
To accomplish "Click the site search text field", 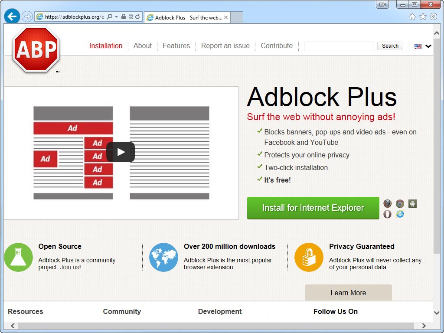I will pos(338,46).
